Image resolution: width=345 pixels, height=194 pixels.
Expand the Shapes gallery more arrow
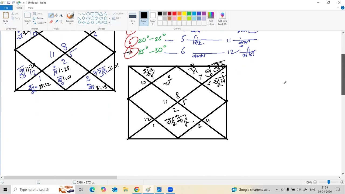click(109, 22)
